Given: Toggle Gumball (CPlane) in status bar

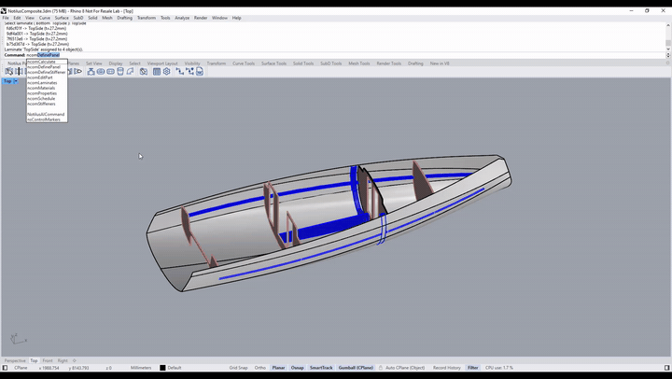Looking at the screenshot, I should point(356,368).
